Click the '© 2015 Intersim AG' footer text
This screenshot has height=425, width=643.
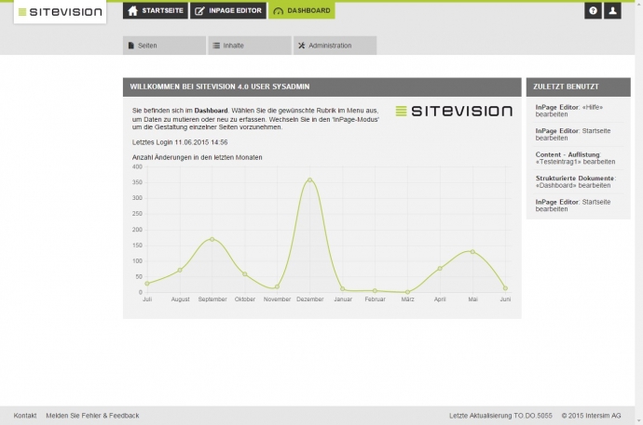coord(592,416)
